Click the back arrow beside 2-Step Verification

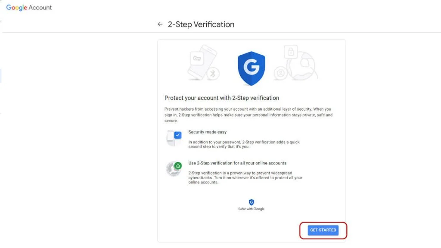click(x=160, y=24)
